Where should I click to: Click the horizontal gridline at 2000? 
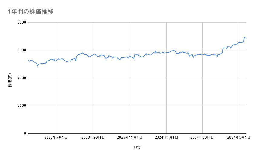(136, 106)
